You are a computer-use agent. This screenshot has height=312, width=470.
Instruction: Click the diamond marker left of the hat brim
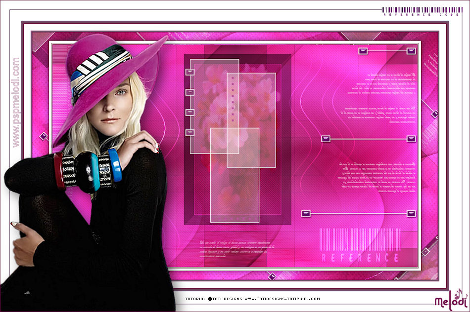(x=44, y=136)
